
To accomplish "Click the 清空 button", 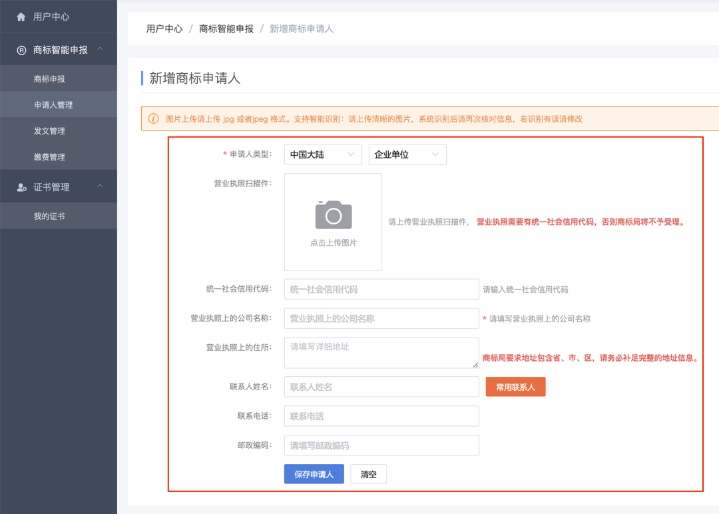I will coord(369,474).
